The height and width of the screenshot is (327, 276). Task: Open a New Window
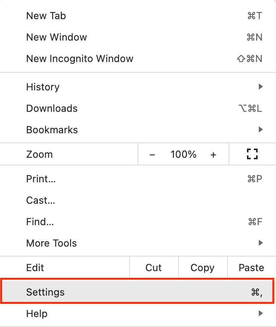(x=56, y=37)
